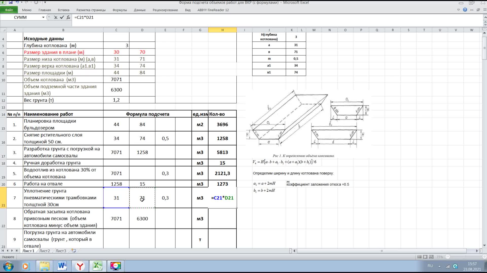The height and width of the screenshot is (273, 487).
Task: Click zoom in plus button
Action: tap(485, 257)
